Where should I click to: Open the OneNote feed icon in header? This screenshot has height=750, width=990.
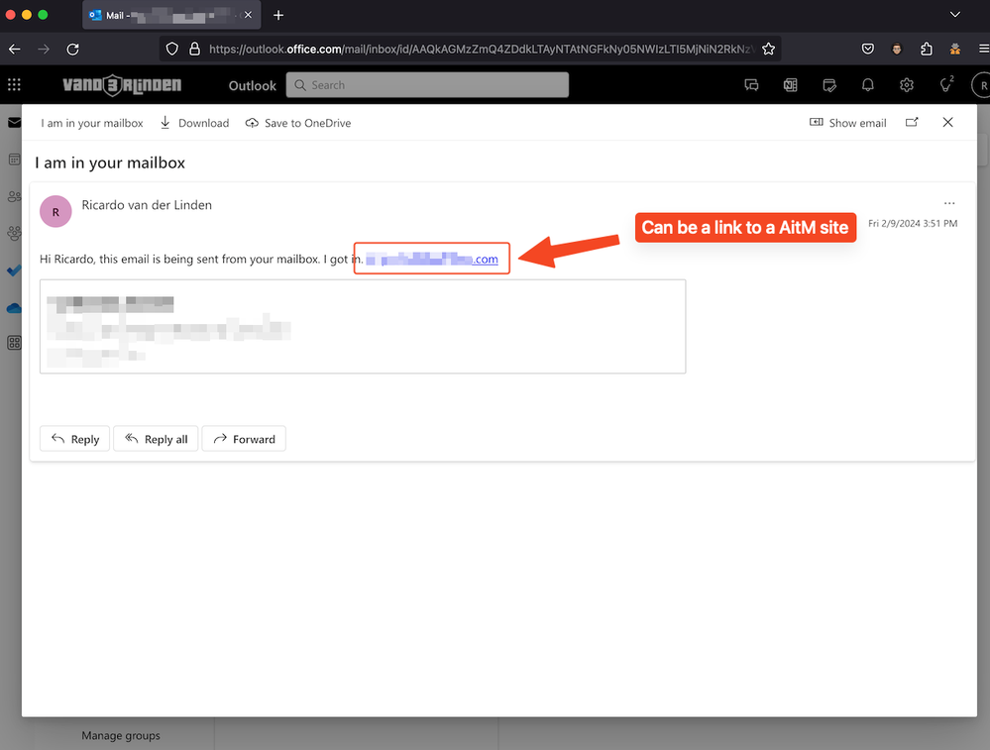point(791,84)
